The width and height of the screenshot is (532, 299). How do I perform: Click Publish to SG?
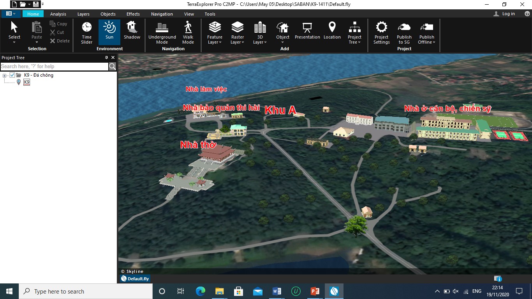[404, 33]
